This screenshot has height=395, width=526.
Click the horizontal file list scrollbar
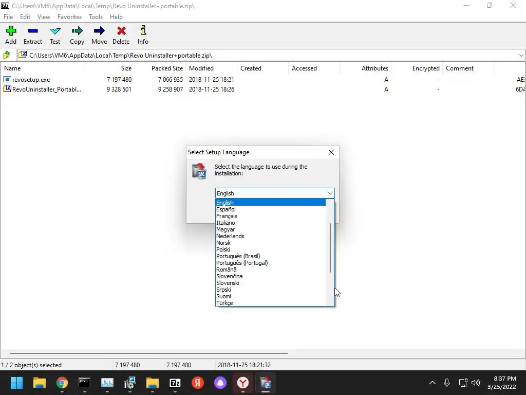[148, 353]
